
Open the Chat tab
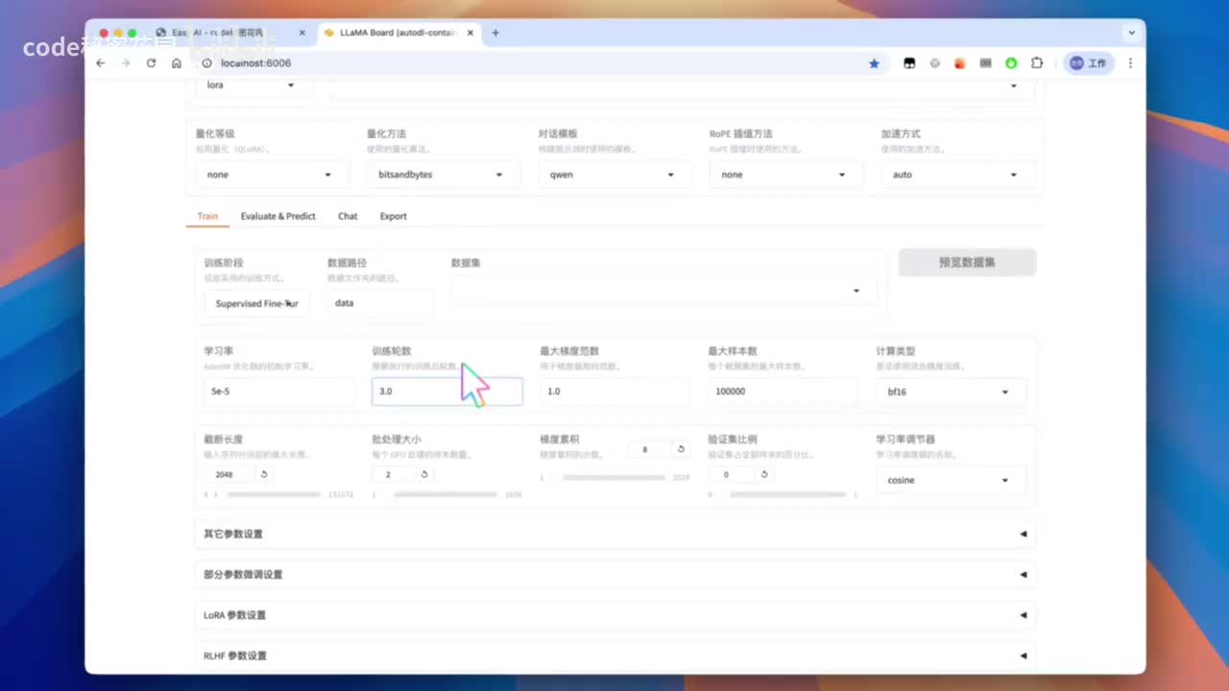point(348,216)
